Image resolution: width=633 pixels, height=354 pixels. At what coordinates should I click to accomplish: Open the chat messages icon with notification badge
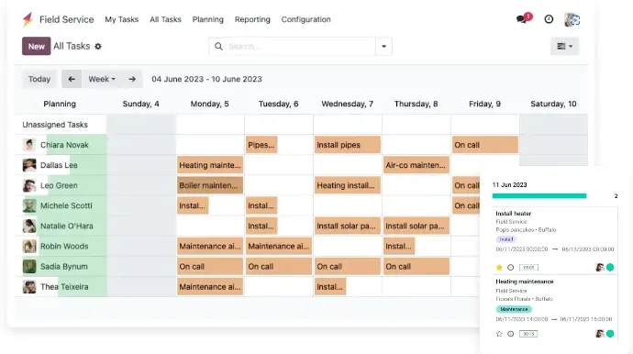click(x=524, y=18)
